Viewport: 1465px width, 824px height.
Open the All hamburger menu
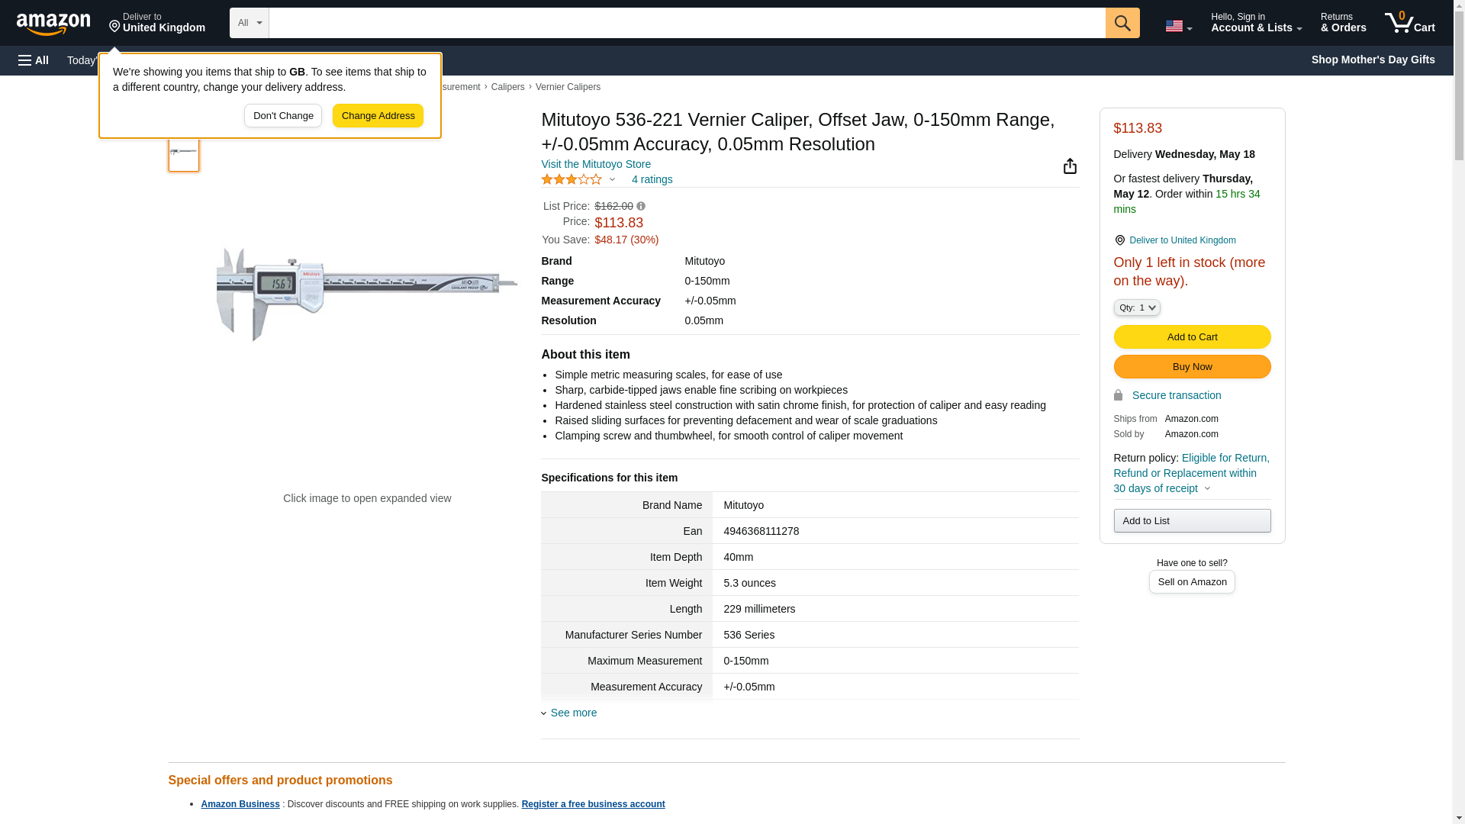coord(34,60)
